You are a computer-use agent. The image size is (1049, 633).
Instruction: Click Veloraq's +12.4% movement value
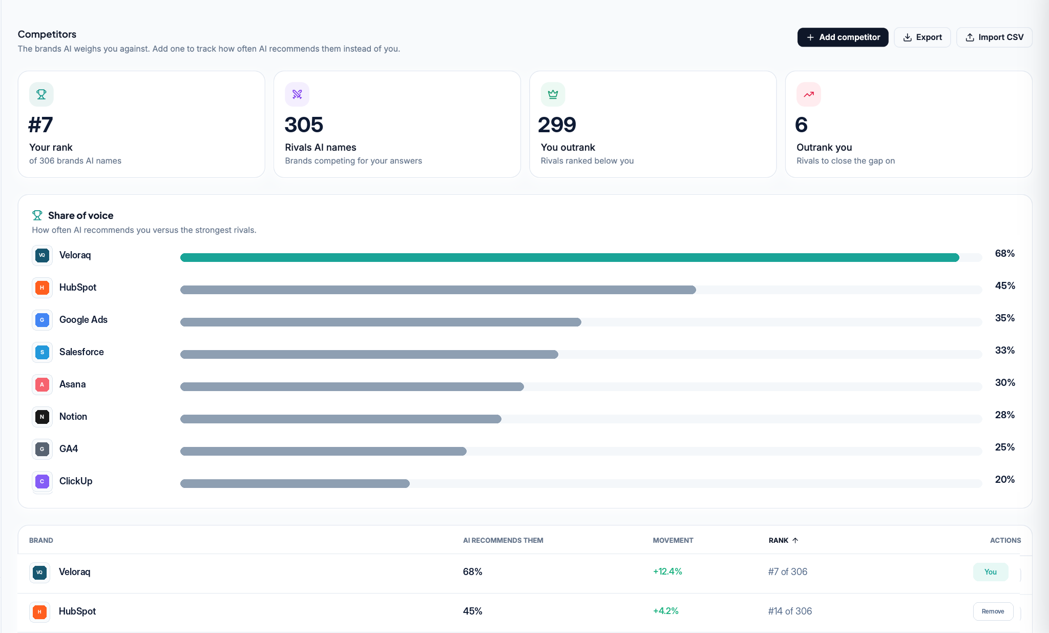point(667,571)
